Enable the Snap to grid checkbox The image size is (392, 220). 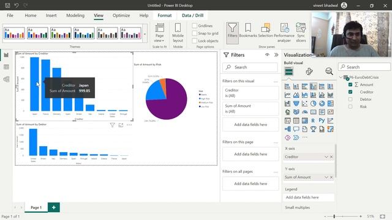(195, 33)
